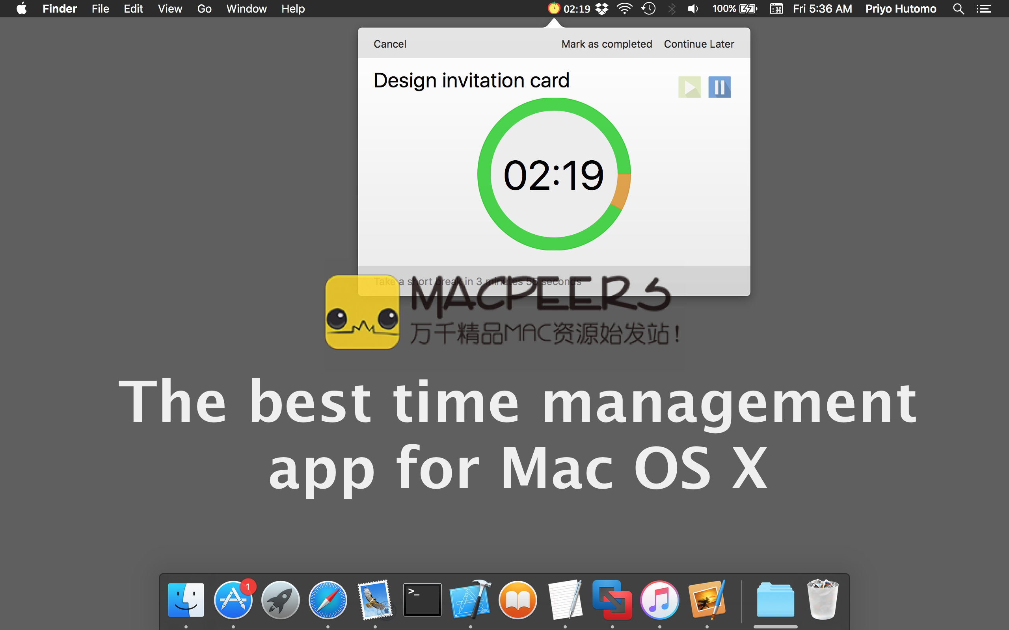Open the App Store dock icon
The width and height of the screenshot is (1009, 630).
pos(233,600)
